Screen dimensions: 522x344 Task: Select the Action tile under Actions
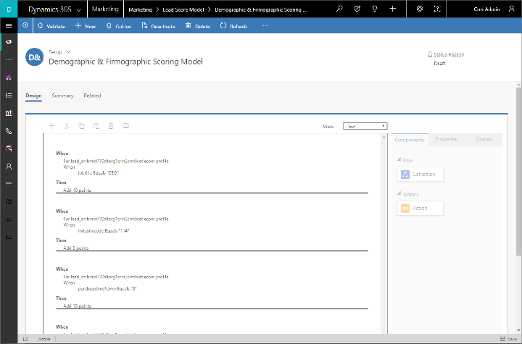(420, 208)
